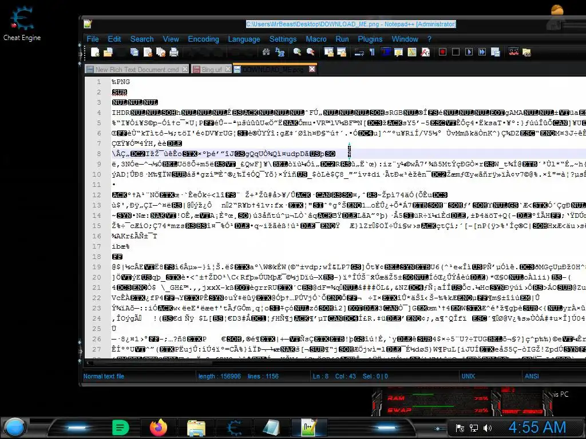Click the Stop Recording macro square icon
This screenshot has height=439, width=586.
pos(456,52)
